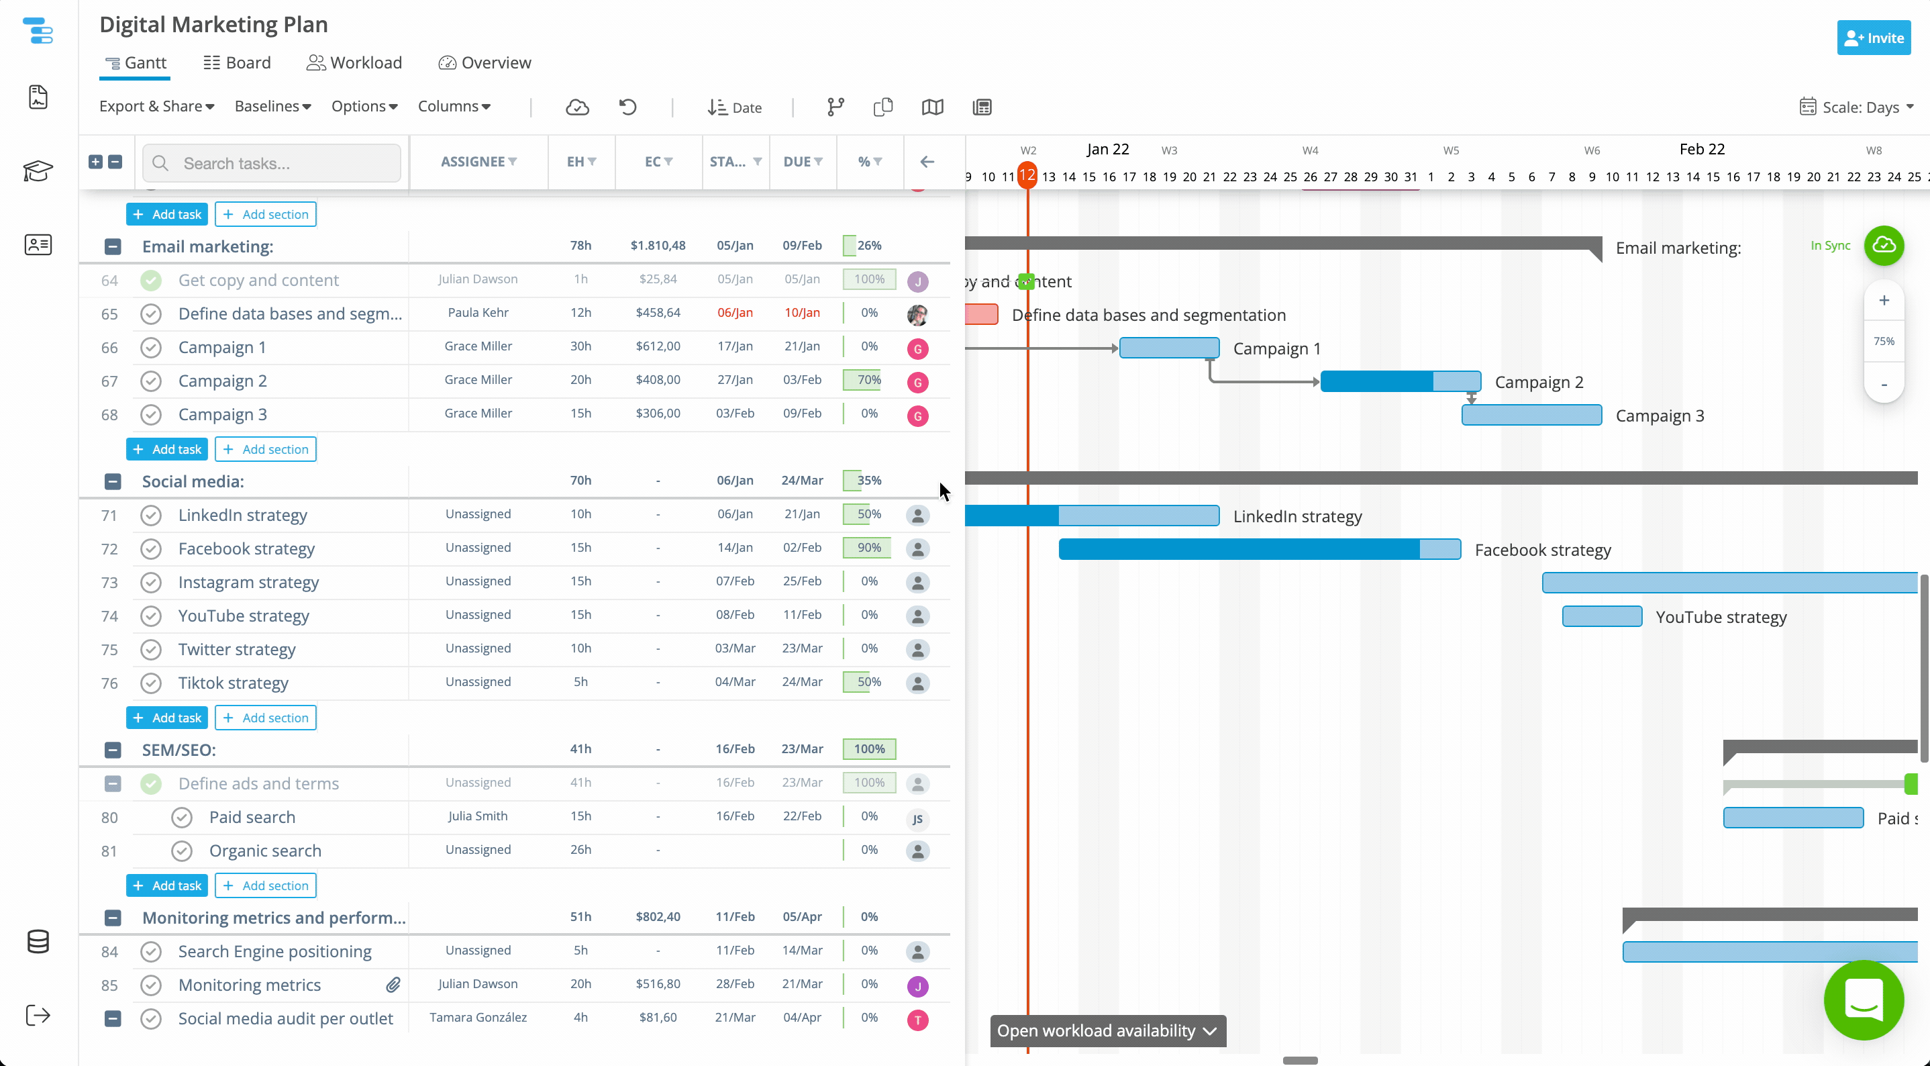This screenshot has width=1930, height=1066.
Task: Click the open book map icon
Action: [932, 107]
